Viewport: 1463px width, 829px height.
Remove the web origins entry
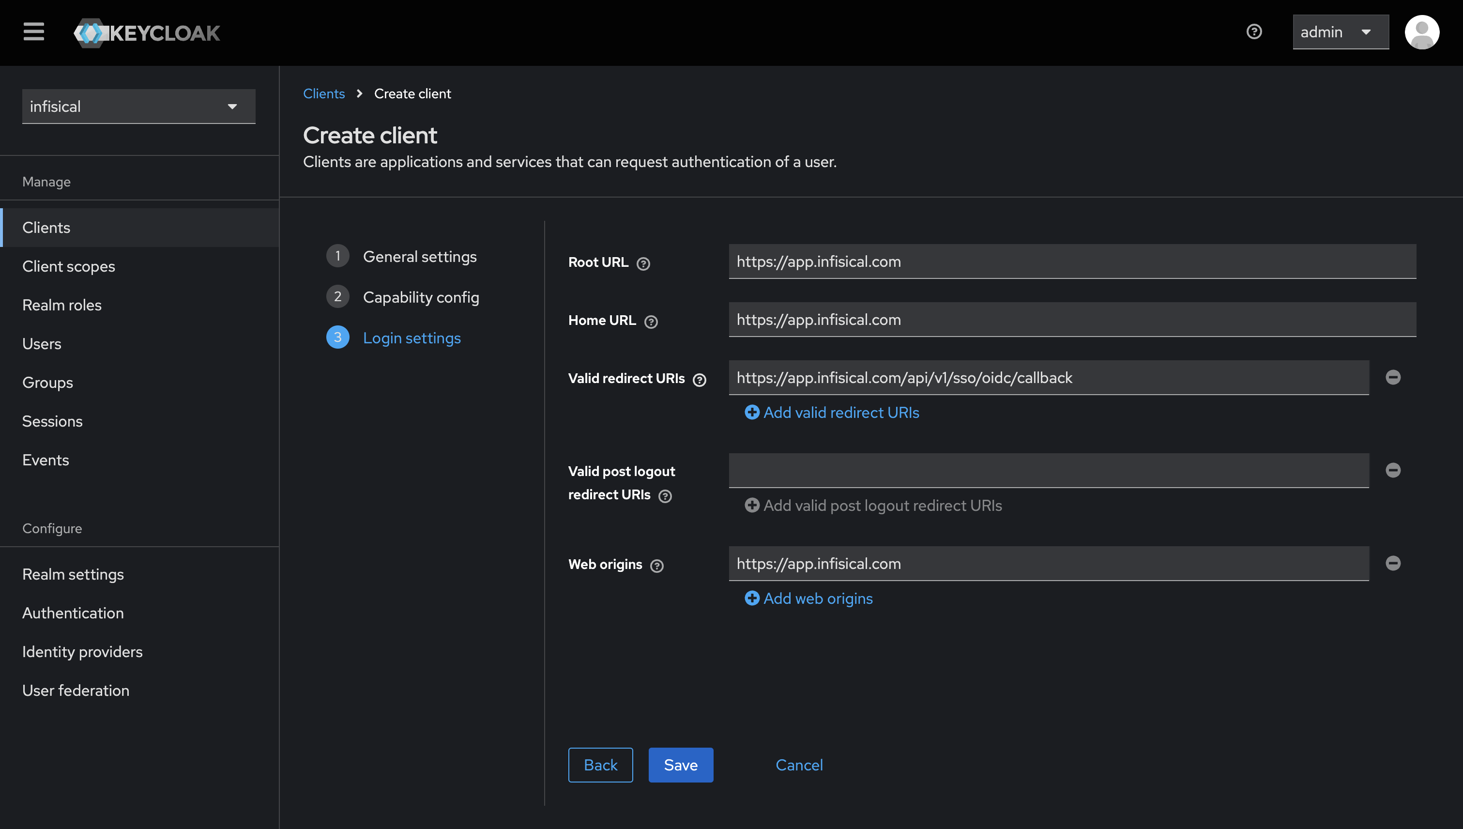(x=1393, y=563)
